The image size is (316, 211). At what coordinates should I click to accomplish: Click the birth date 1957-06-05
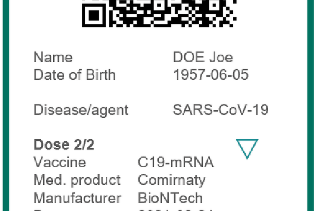(x=211, y=75)
